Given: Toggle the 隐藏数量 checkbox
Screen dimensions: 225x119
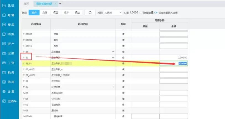Looking at the screenshot, I should 141,13.
